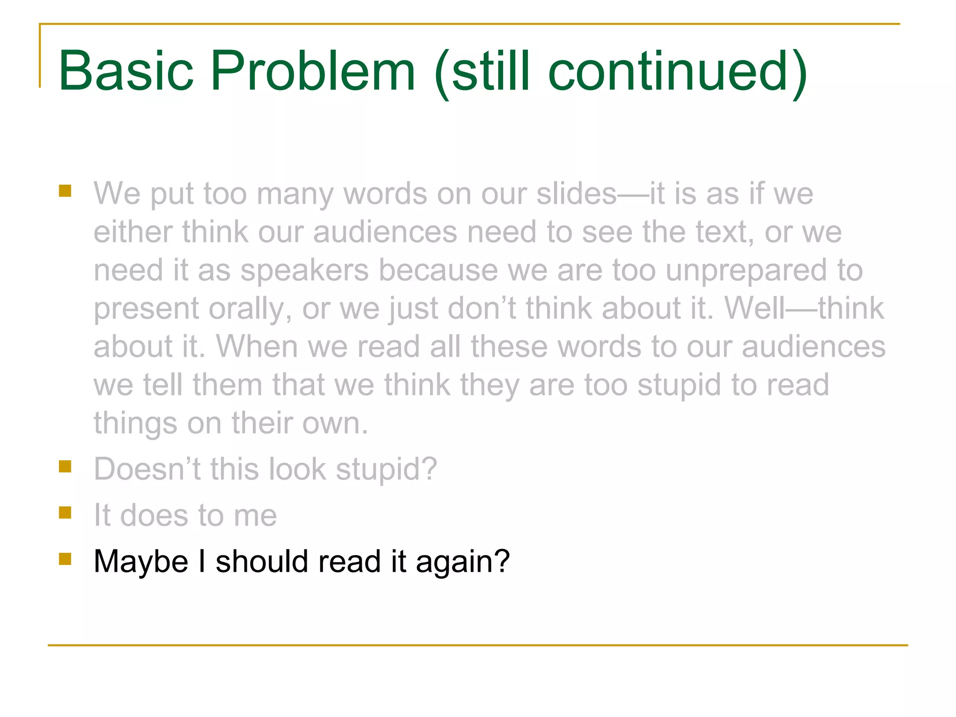Screen dimensions: 956x717
Task: Select the line "It does to me"
Action: (185, 515)
